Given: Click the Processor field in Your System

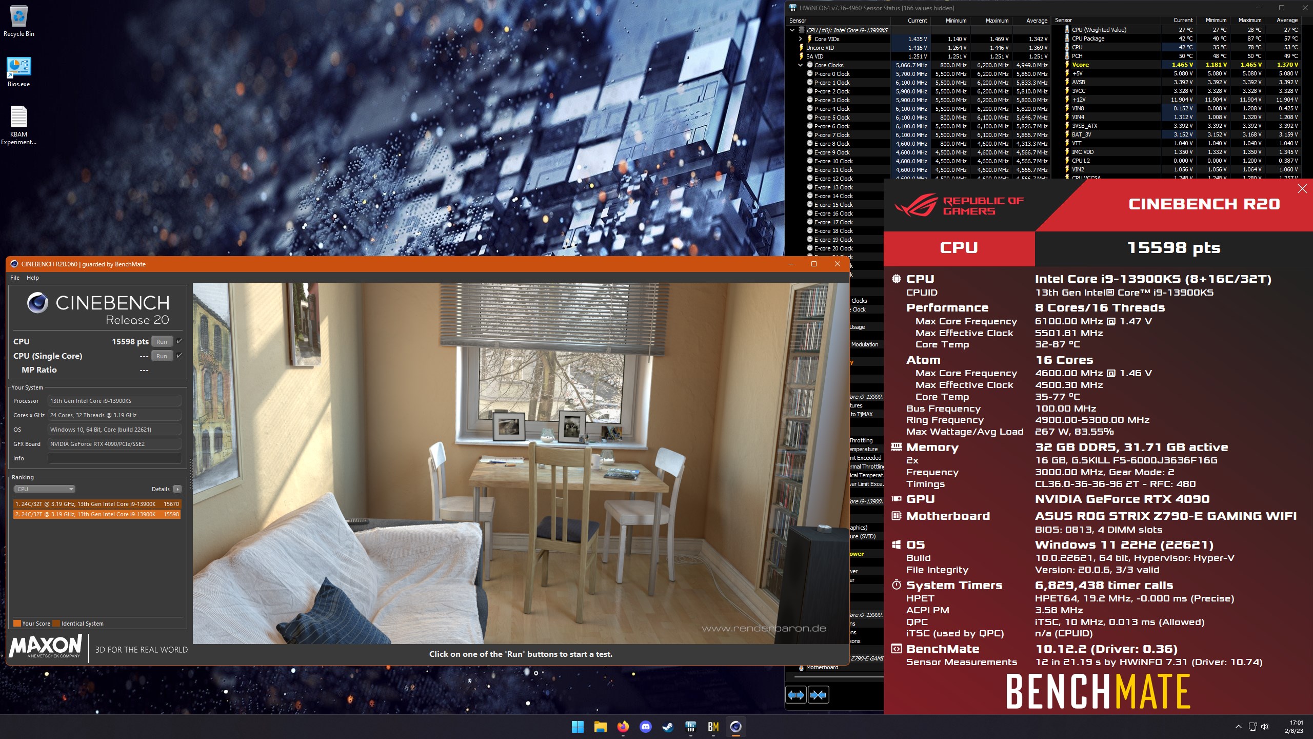Looking at the screenshot, I should coord(114,401).
